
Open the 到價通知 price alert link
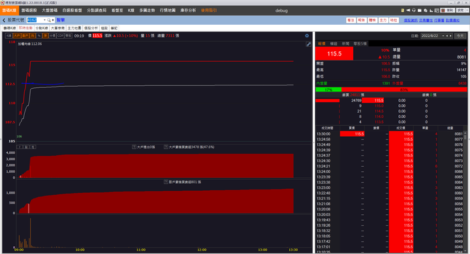click(452, 20)
